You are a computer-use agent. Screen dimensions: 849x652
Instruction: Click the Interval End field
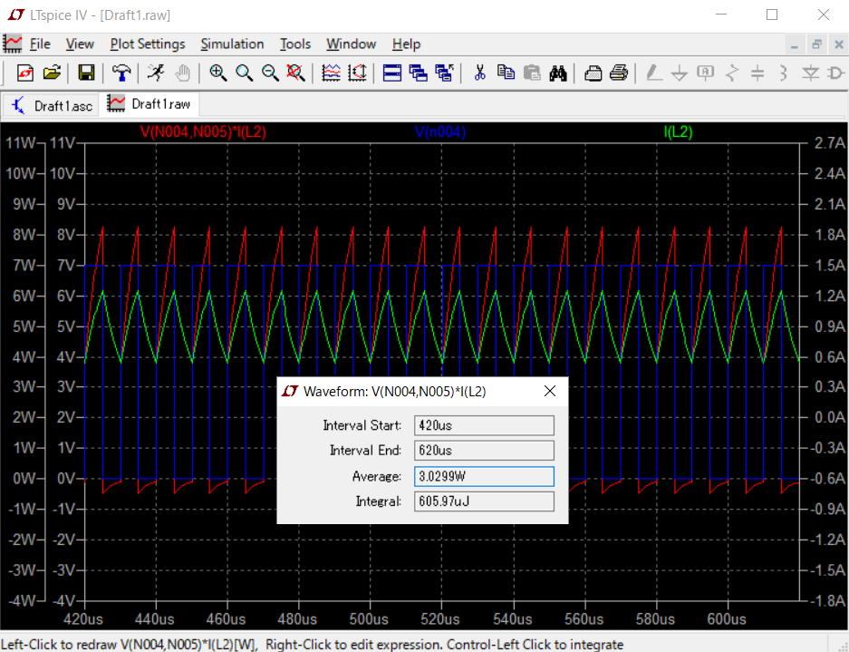click(484, 451)
